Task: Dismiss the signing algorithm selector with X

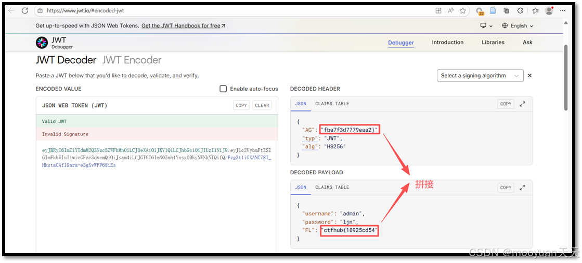Action: click(x=529, y=76)
